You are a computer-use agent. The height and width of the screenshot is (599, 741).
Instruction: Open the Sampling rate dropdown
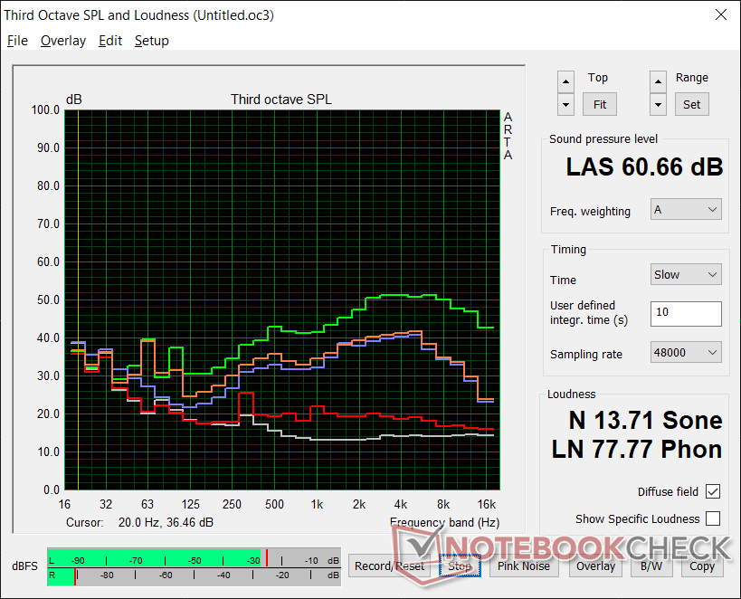(686, 353)
